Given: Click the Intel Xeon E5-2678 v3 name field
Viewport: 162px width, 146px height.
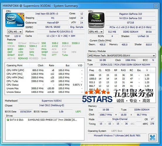Looking at the screenshot, I should 47,14.
